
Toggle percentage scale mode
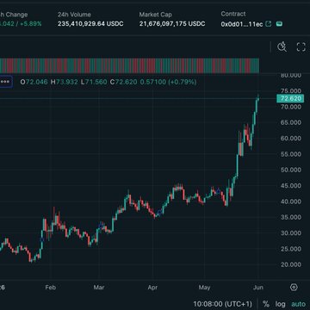(x=266, y=304)
